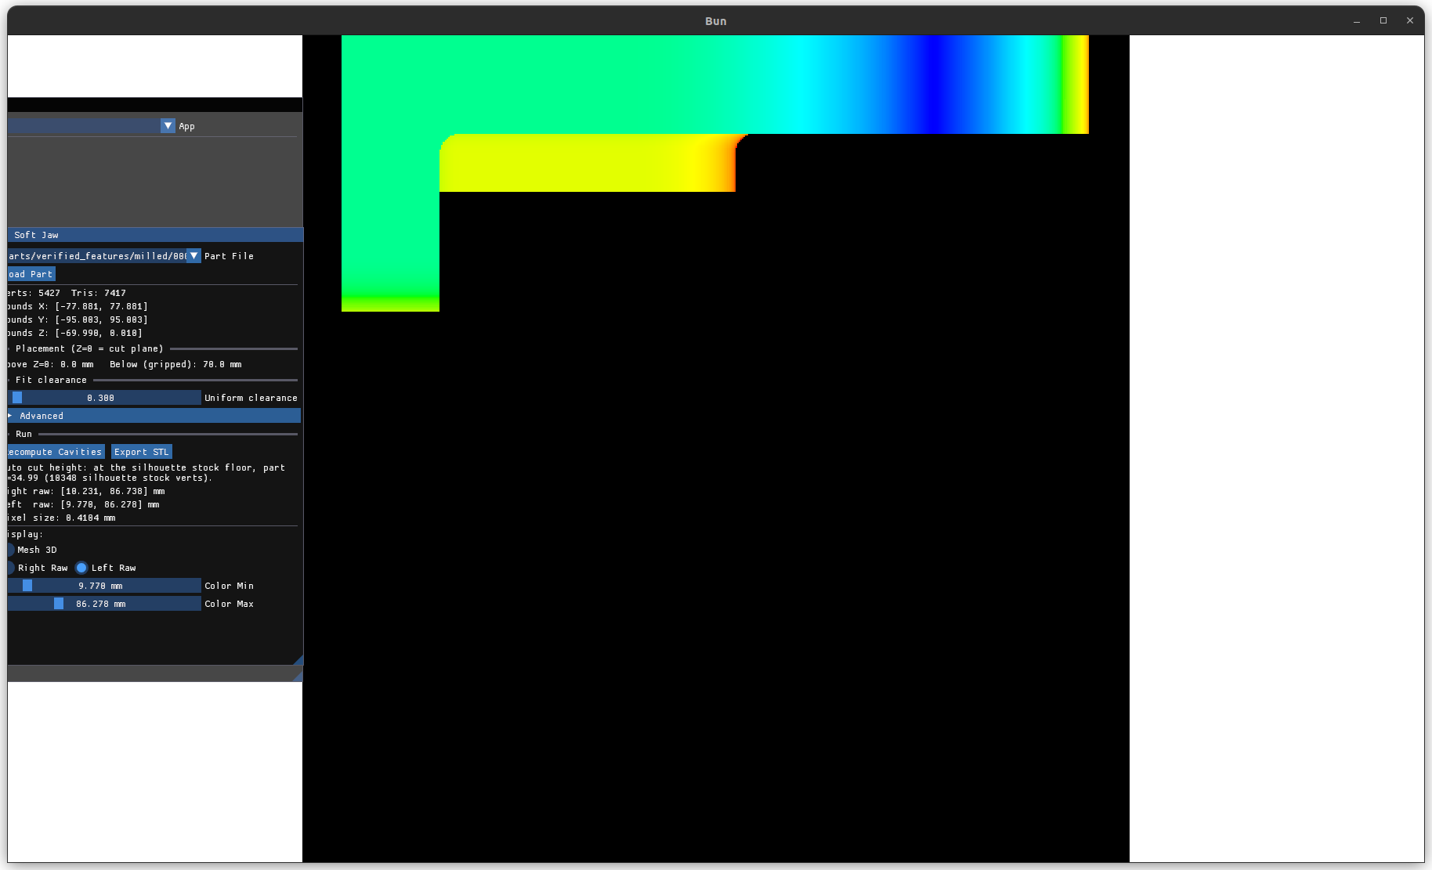Click the Export STL button
Image resolution: width=1432 pixels, height=870 pixels.
coord(141,452)
